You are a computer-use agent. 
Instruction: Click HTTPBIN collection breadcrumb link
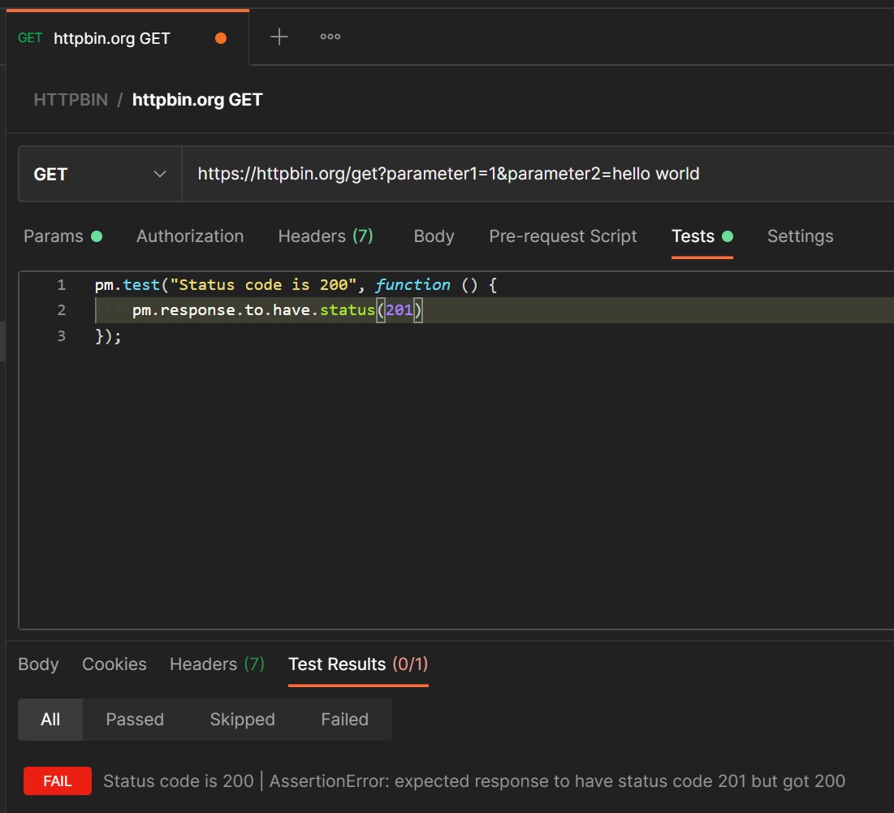click(71, 100)
